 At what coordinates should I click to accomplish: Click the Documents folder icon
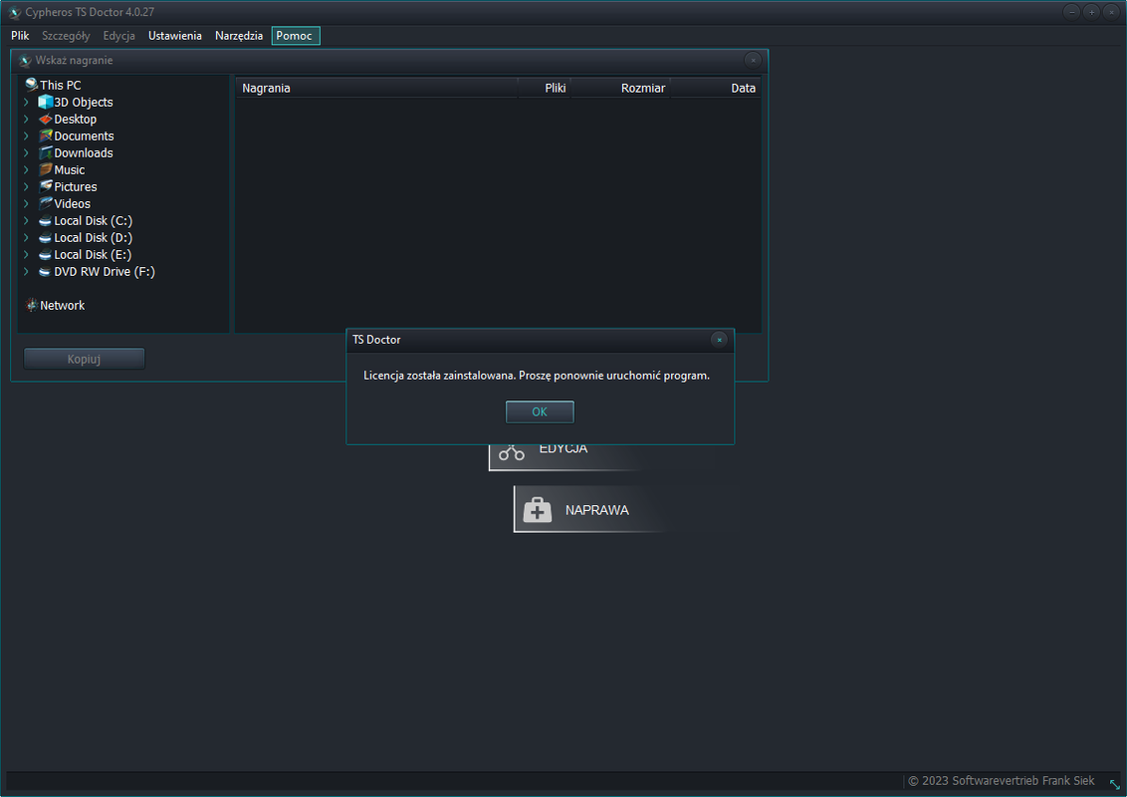tap(45, 135)
